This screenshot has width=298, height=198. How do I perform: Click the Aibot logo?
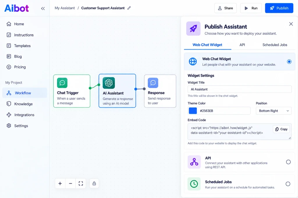point(17,8)
